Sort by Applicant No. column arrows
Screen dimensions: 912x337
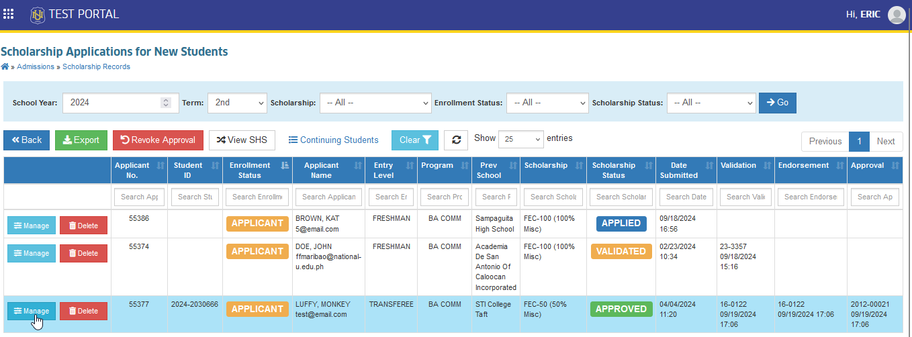click(x=160, y=165)
